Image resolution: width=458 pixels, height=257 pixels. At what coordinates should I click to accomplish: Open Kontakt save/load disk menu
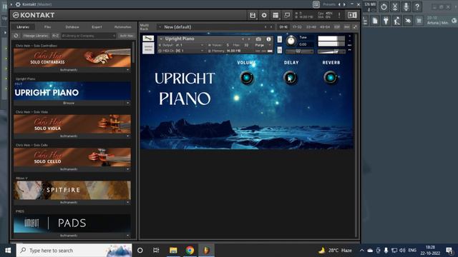click(x=253, y=15)
